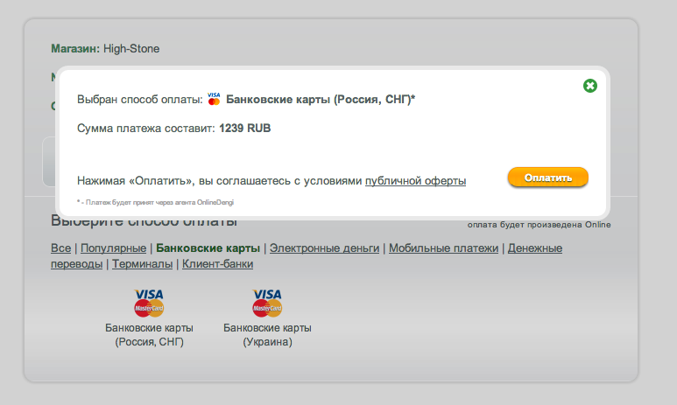Open the Клиент-банки category
This screenshot has width=677, height=405.
[217, 264]
